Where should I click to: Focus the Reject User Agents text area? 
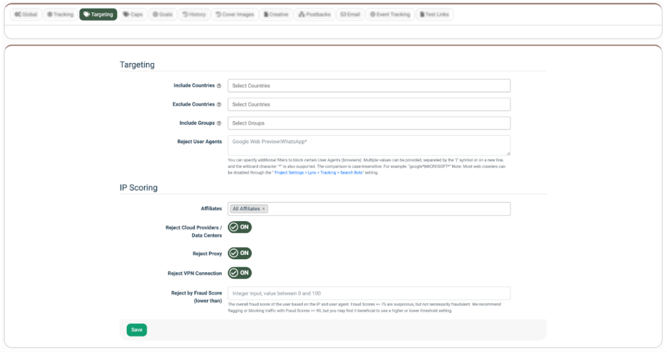(369, 145)
